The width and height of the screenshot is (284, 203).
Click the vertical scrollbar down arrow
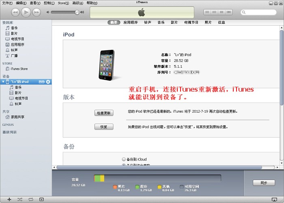(282, 163)
